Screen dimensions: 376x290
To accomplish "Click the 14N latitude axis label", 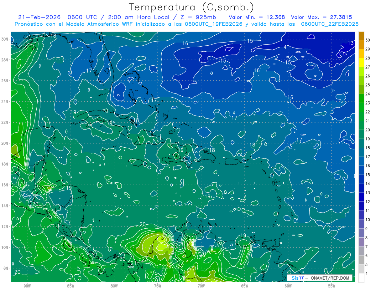I will 5,206.
